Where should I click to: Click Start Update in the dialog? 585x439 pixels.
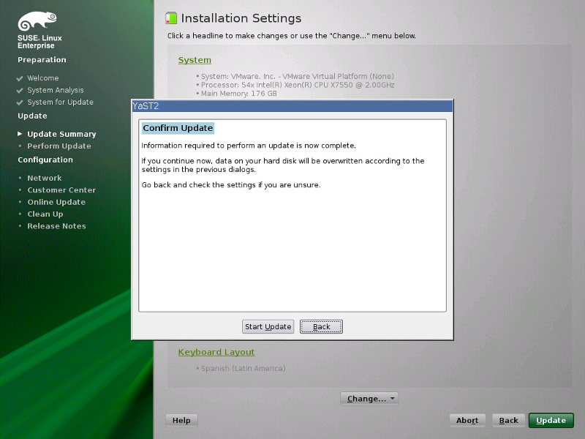(268, 326)
